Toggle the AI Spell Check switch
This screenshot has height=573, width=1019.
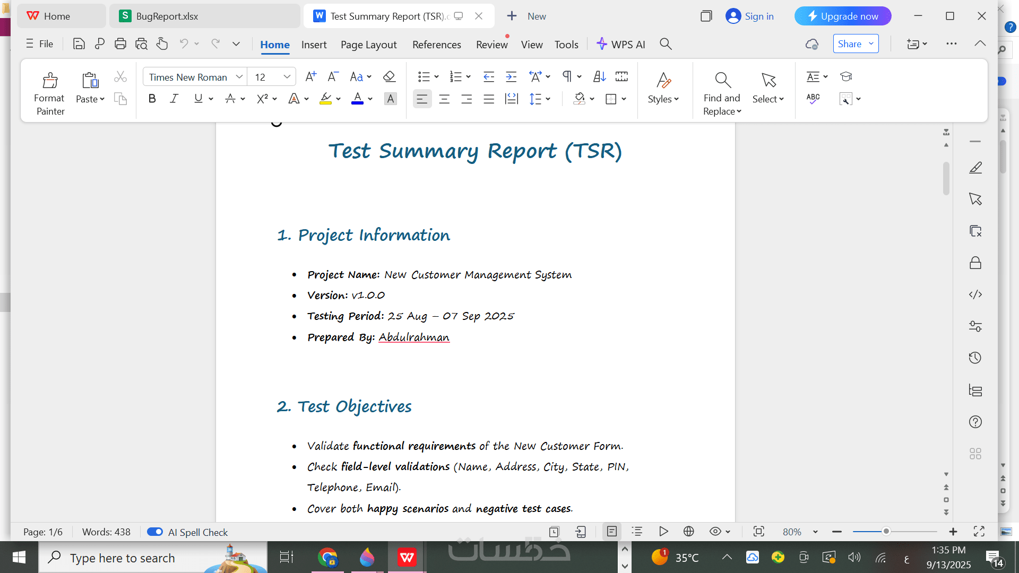click(155, 532)
